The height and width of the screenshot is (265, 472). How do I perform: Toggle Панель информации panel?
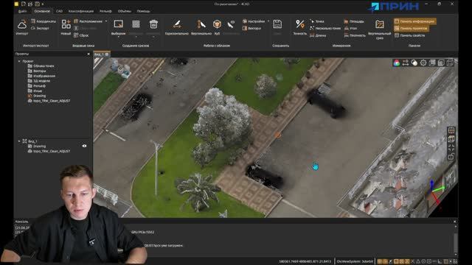(x=414, y=21)
